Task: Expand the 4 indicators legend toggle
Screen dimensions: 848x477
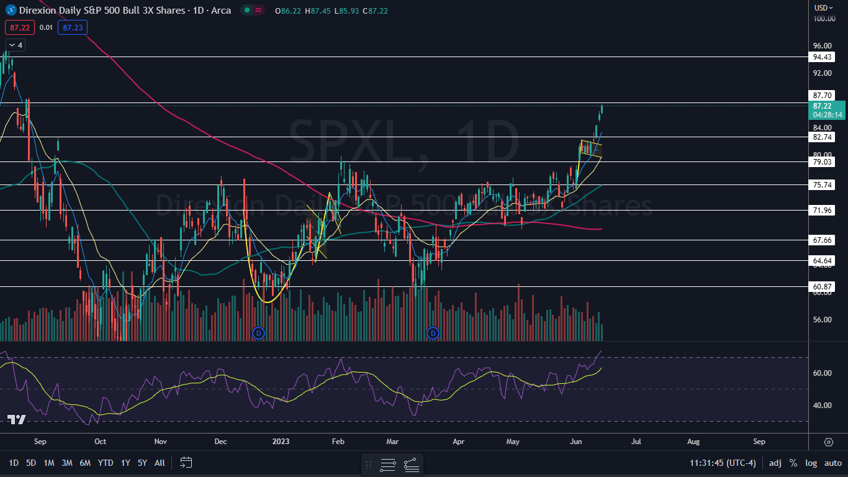Action: tap(16, 45)
